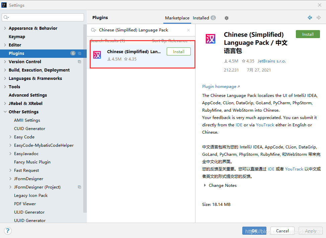Screen dimensions: 326x238
Task: Expand the EasyJavadoc node
Action: tap(10, 154)
